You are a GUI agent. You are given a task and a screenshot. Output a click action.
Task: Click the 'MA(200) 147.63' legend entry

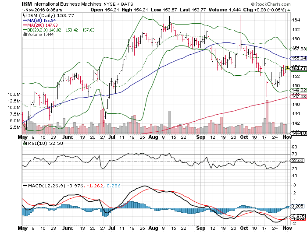43,25
